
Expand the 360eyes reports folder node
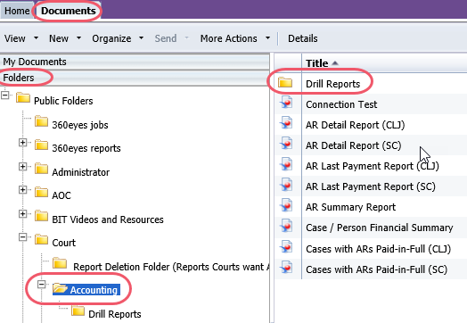(x=22, y=143)
